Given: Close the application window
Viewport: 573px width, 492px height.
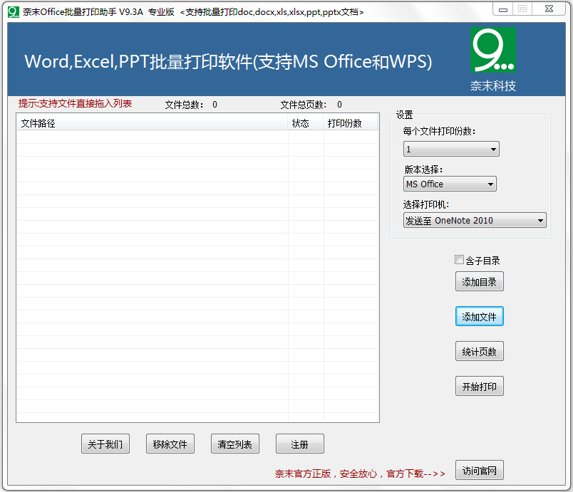Looking at the screenshot, I should pyautogui.click(x=549, y=9).
